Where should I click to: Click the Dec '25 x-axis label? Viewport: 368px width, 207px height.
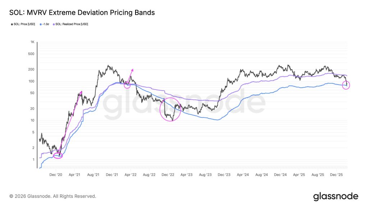click(x=336, y=174)
